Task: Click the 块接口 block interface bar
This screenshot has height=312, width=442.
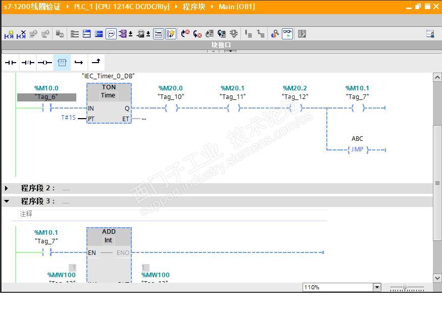Action: pyautogui.click(x=221, y=45)
